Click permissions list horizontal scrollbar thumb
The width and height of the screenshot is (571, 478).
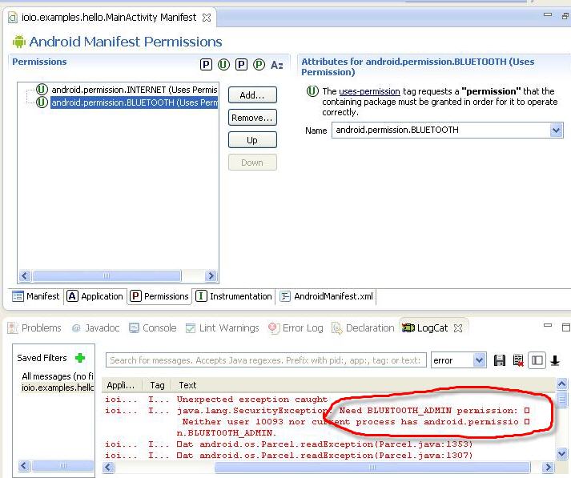tap(107, 275)
